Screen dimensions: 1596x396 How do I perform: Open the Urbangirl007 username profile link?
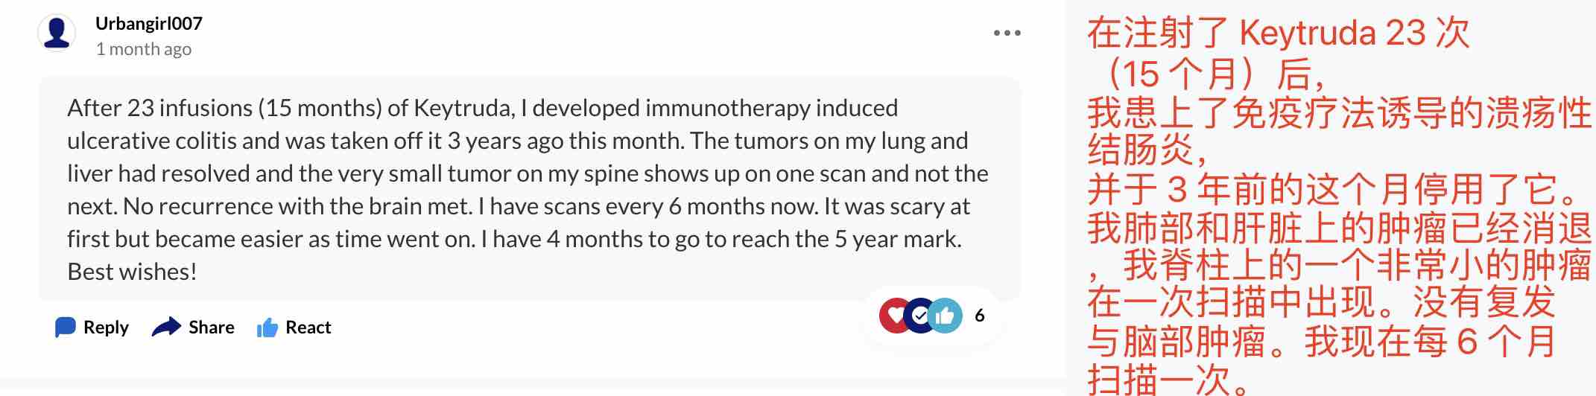[149, 24]
